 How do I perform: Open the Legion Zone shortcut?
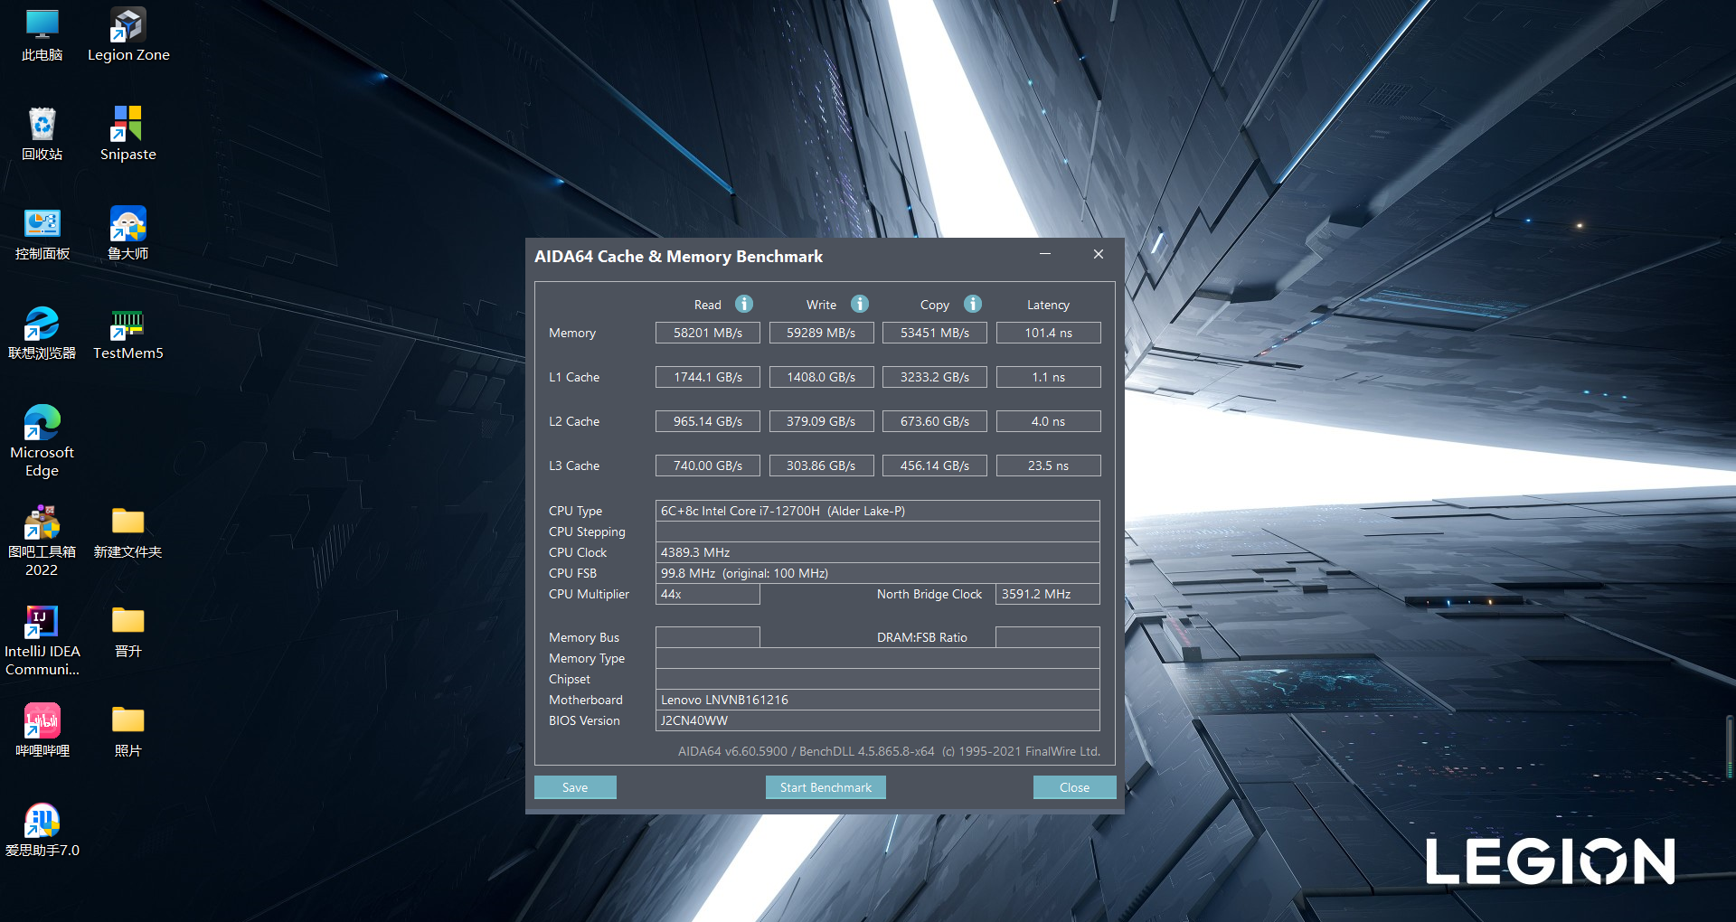(x=128, y=35)
